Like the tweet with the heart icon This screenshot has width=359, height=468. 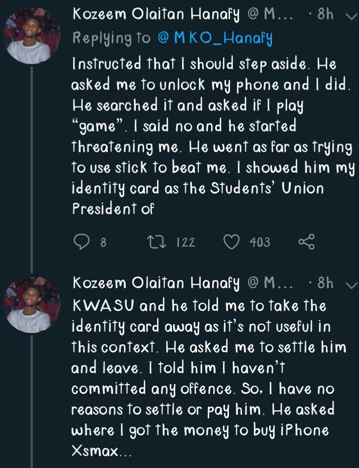tap(232, 242)
